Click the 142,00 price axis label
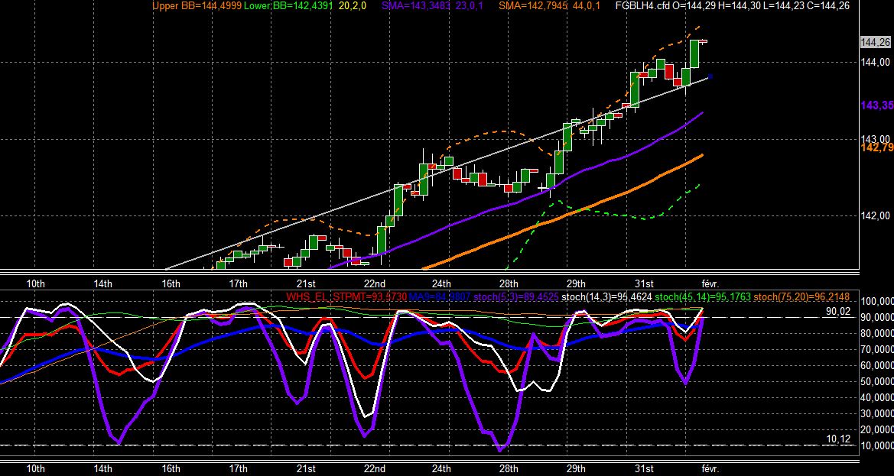 (876, 215)
